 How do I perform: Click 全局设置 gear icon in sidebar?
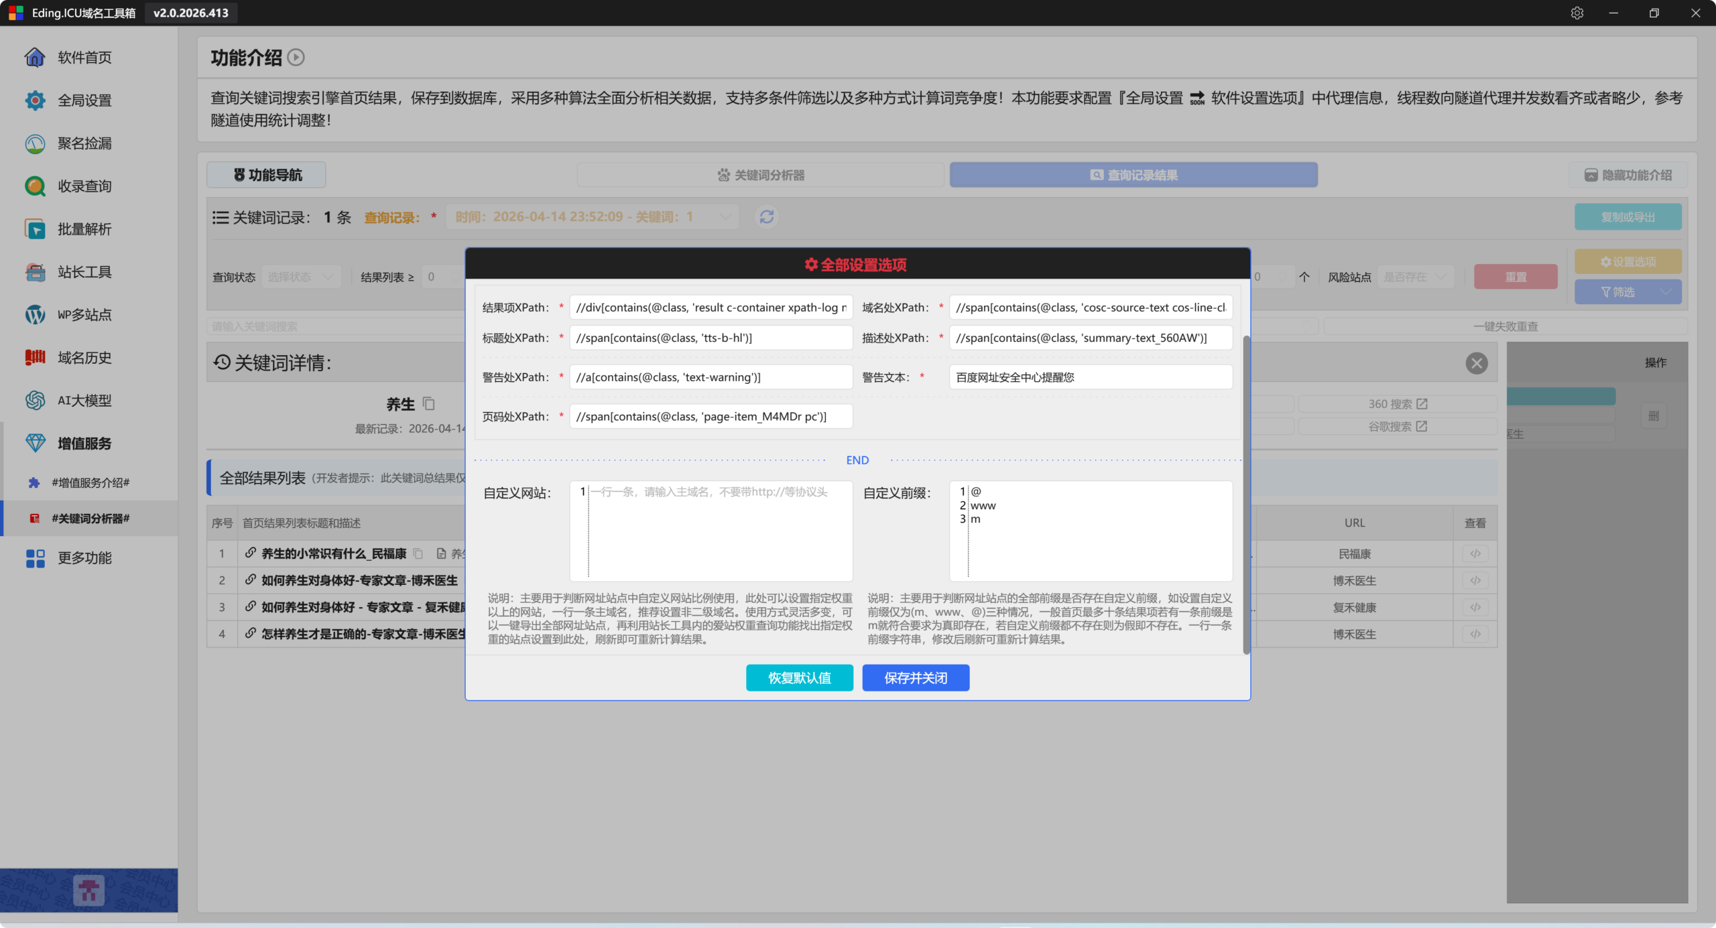[35, 101]
